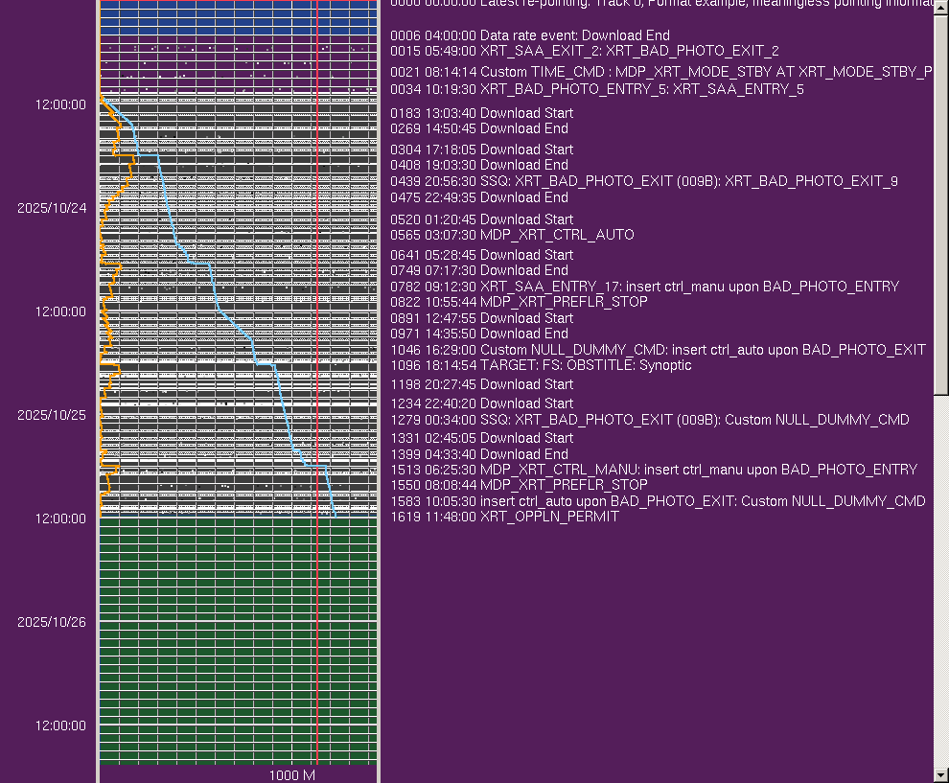Screen dimensions: 949x783
Task: Select the 1513 MDP_XRT_CTRL_MANU event
Action: click(654, 470)
